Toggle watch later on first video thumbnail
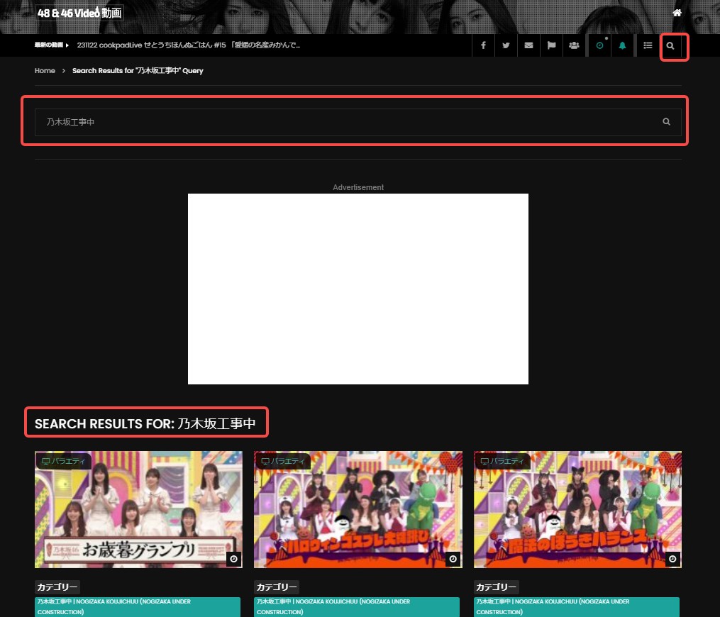Image resolution: width=720 pixels, height=617 pixels. click(234, 559)
